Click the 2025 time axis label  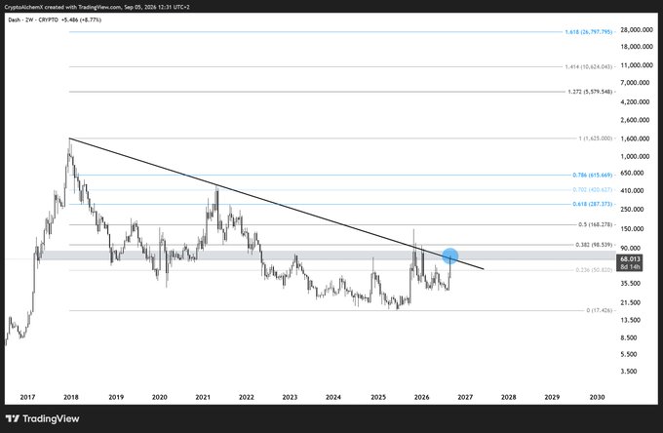tap(378, 397)
